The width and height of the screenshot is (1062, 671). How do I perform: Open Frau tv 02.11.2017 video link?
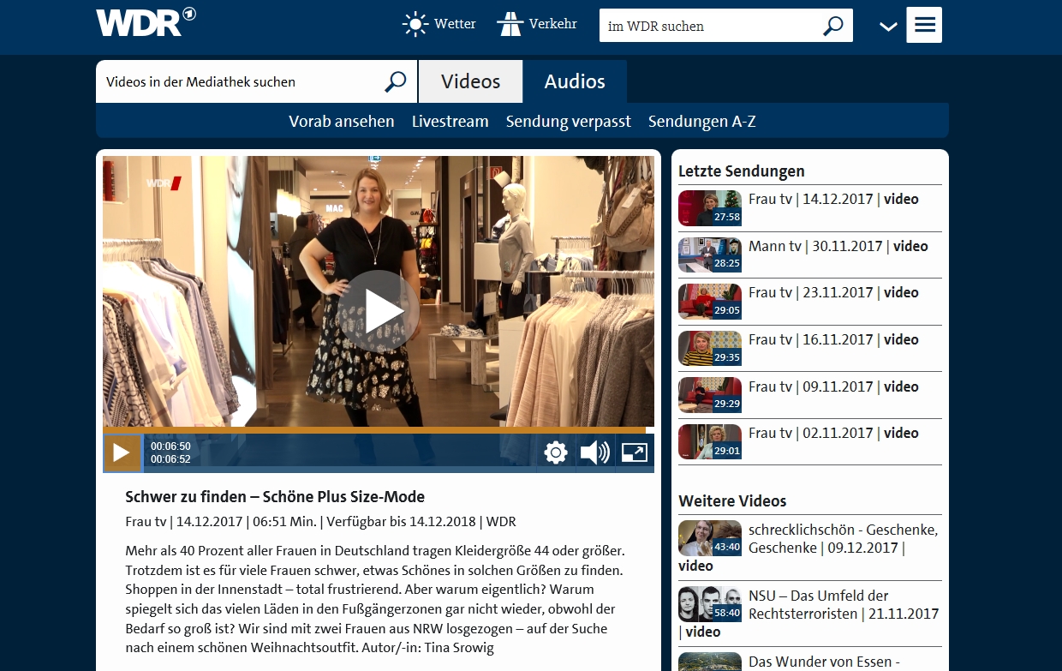833,433
